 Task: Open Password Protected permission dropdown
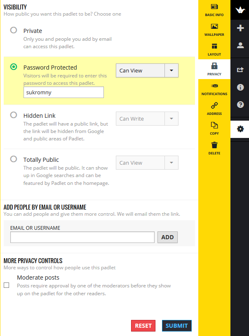point(147,70)
